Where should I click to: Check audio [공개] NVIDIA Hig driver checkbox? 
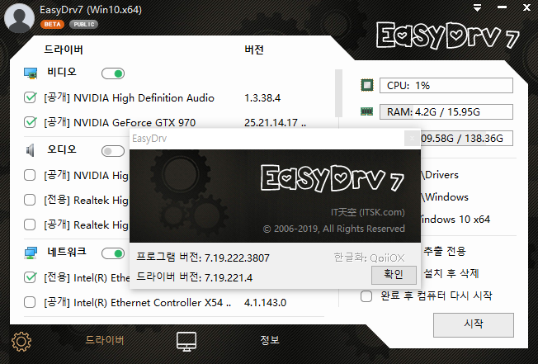[x=30, y=175]
